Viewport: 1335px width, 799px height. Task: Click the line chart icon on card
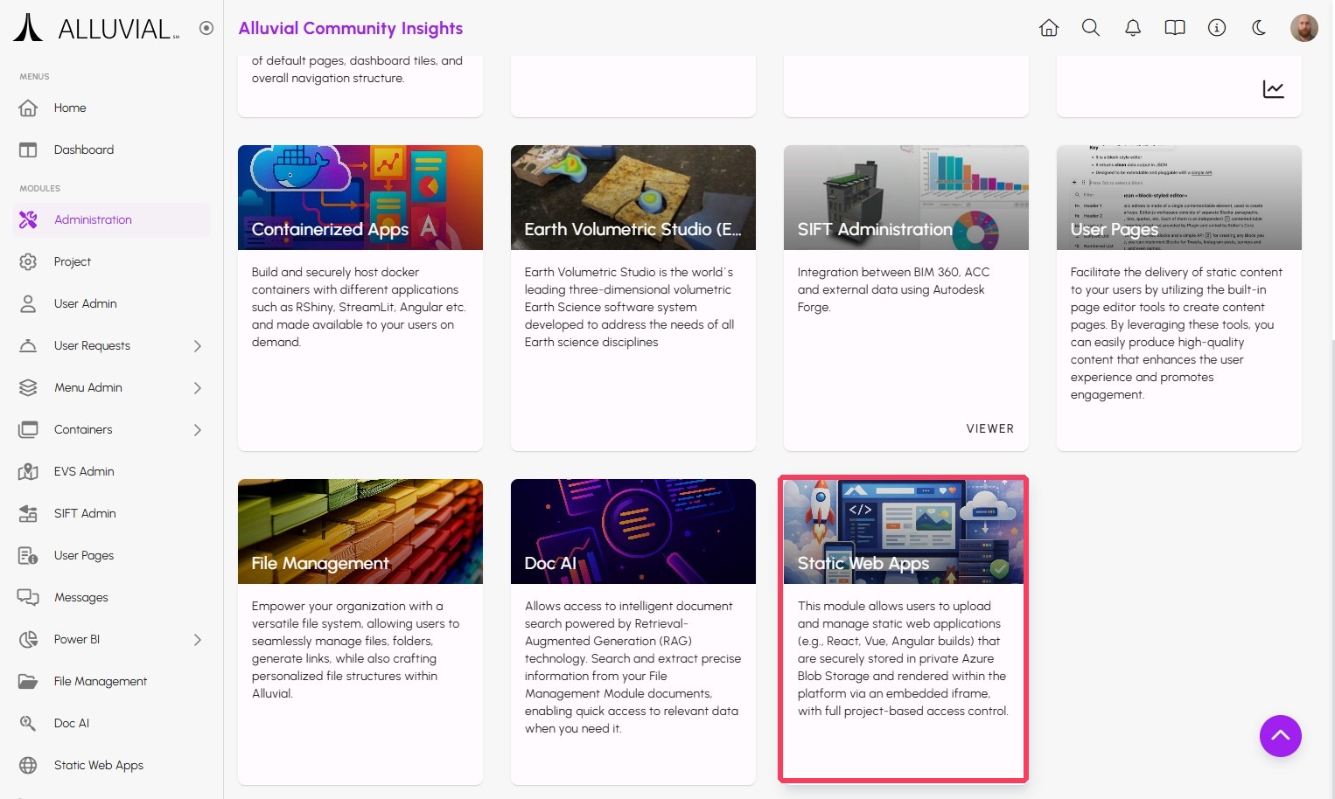1273,89
